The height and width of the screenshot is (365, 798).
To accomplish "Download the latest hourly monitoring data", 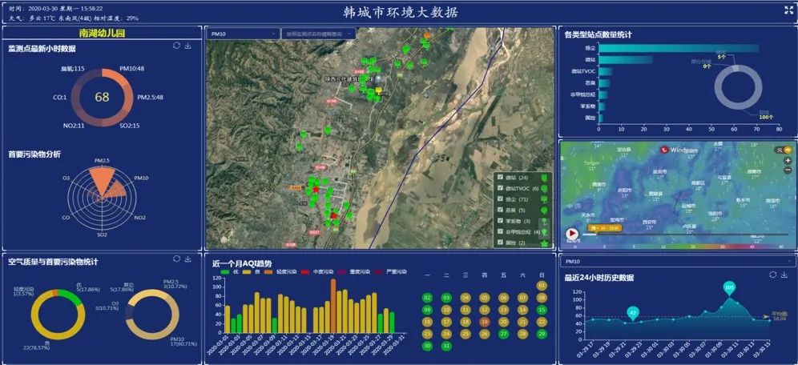I will [188, 46].
